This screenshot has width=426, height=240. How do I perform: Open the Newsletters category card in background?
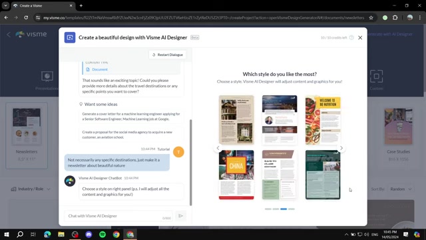[27, 135]
